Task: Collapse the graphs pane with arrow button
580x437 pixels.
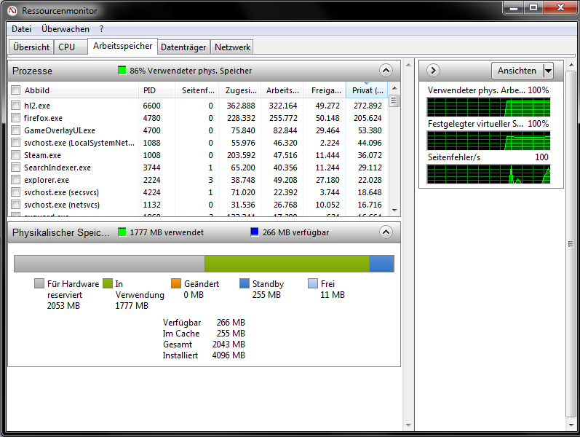Action: [x=433, y=71]
